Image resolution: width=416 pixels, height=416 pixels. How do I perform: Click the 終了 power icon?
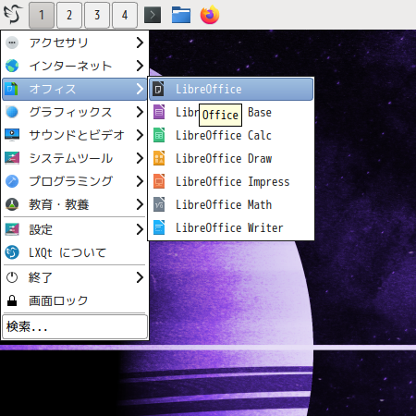pos(12,277)
